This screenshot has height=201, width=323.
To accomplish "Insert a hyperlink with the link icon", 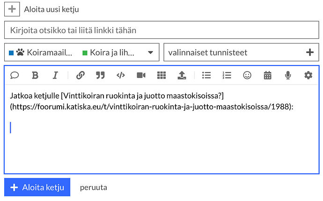I will pyautogui.click(x=80, y=75).
